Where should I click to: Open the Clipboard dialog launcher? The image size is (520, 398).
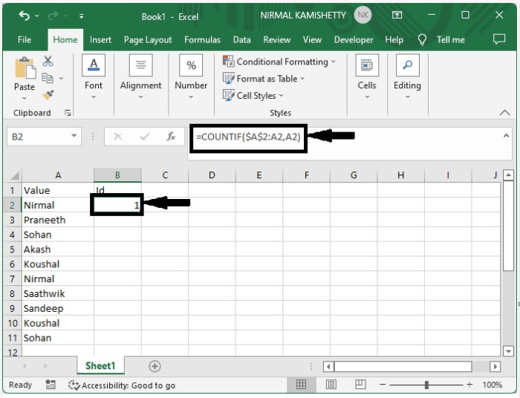click(x=68, y=113)
